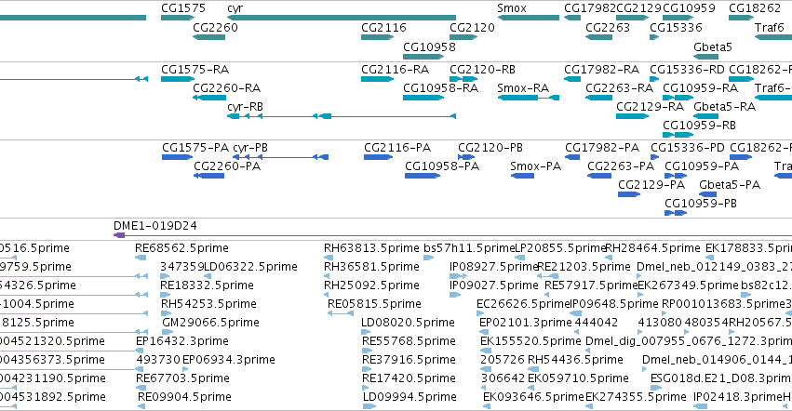792x411 pixels.
Task: Select transcript label CG2129-RA
Action: [650, 107]
